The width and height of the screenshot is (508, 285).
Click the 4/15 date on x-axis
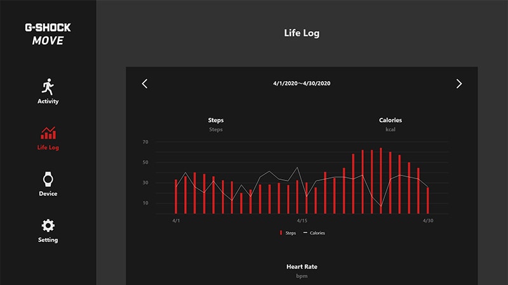click(x=302, y=220)
